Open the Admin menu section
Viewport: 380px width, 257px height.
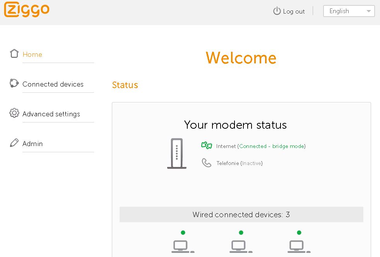[x=33, y=144]
